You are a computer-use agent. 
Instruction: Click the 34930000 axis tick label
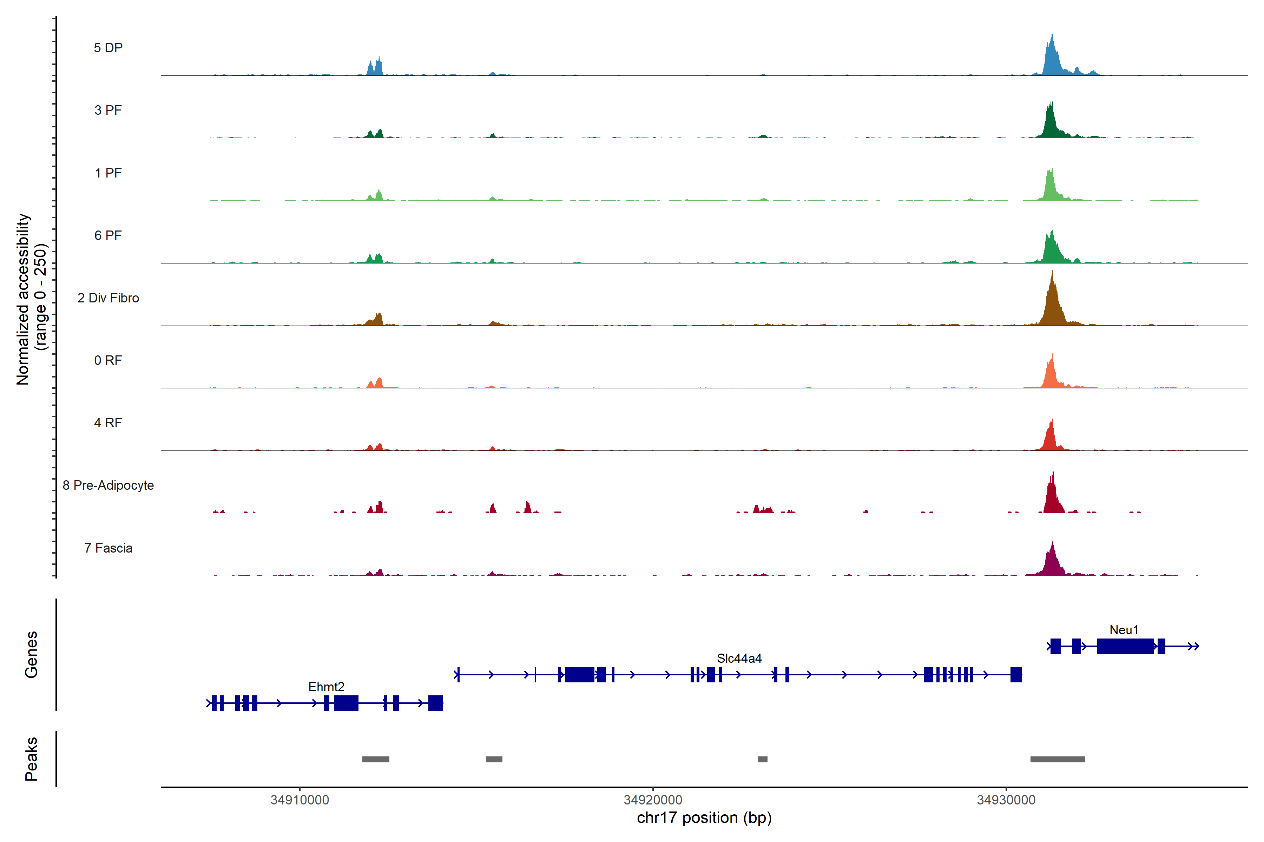(x=1006, y=800)
